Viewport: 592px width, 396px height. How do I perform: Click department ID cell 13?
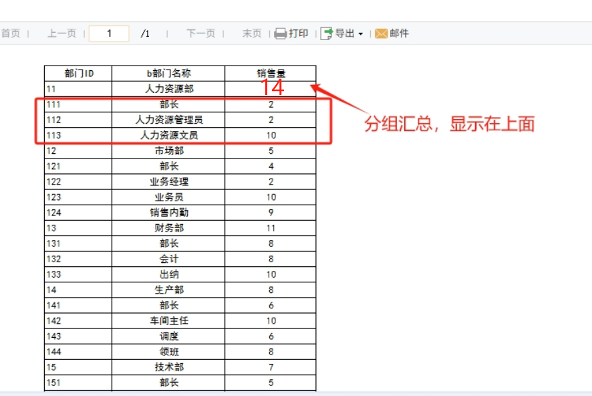[78, 228]
